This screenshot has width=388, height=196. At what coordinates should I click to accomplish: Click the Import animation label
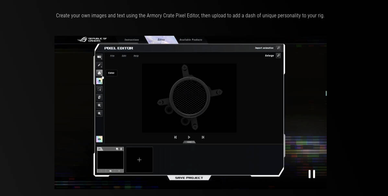264,48
